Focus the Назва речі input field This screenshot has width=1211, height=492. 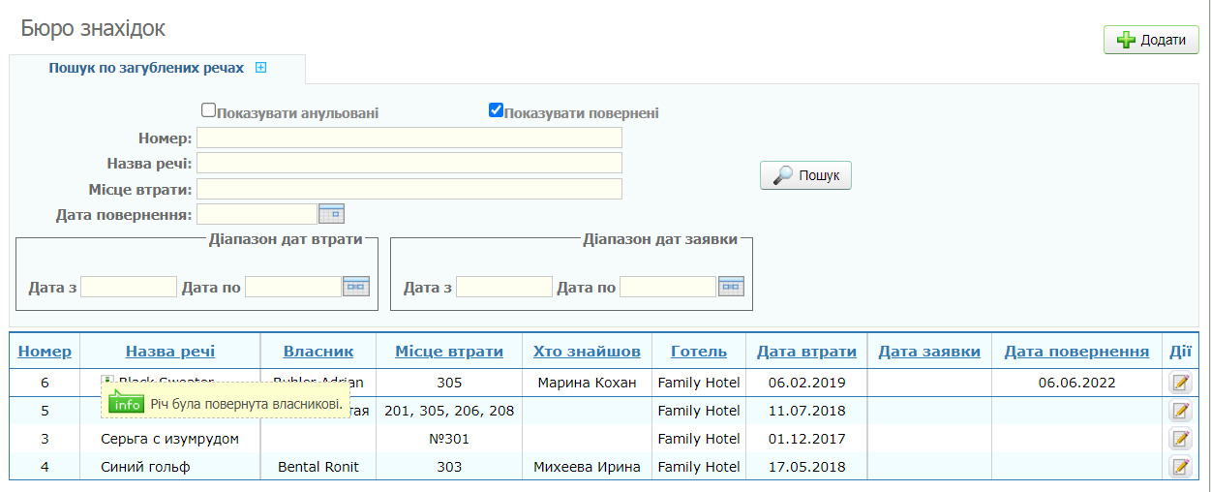click(409, 163)
